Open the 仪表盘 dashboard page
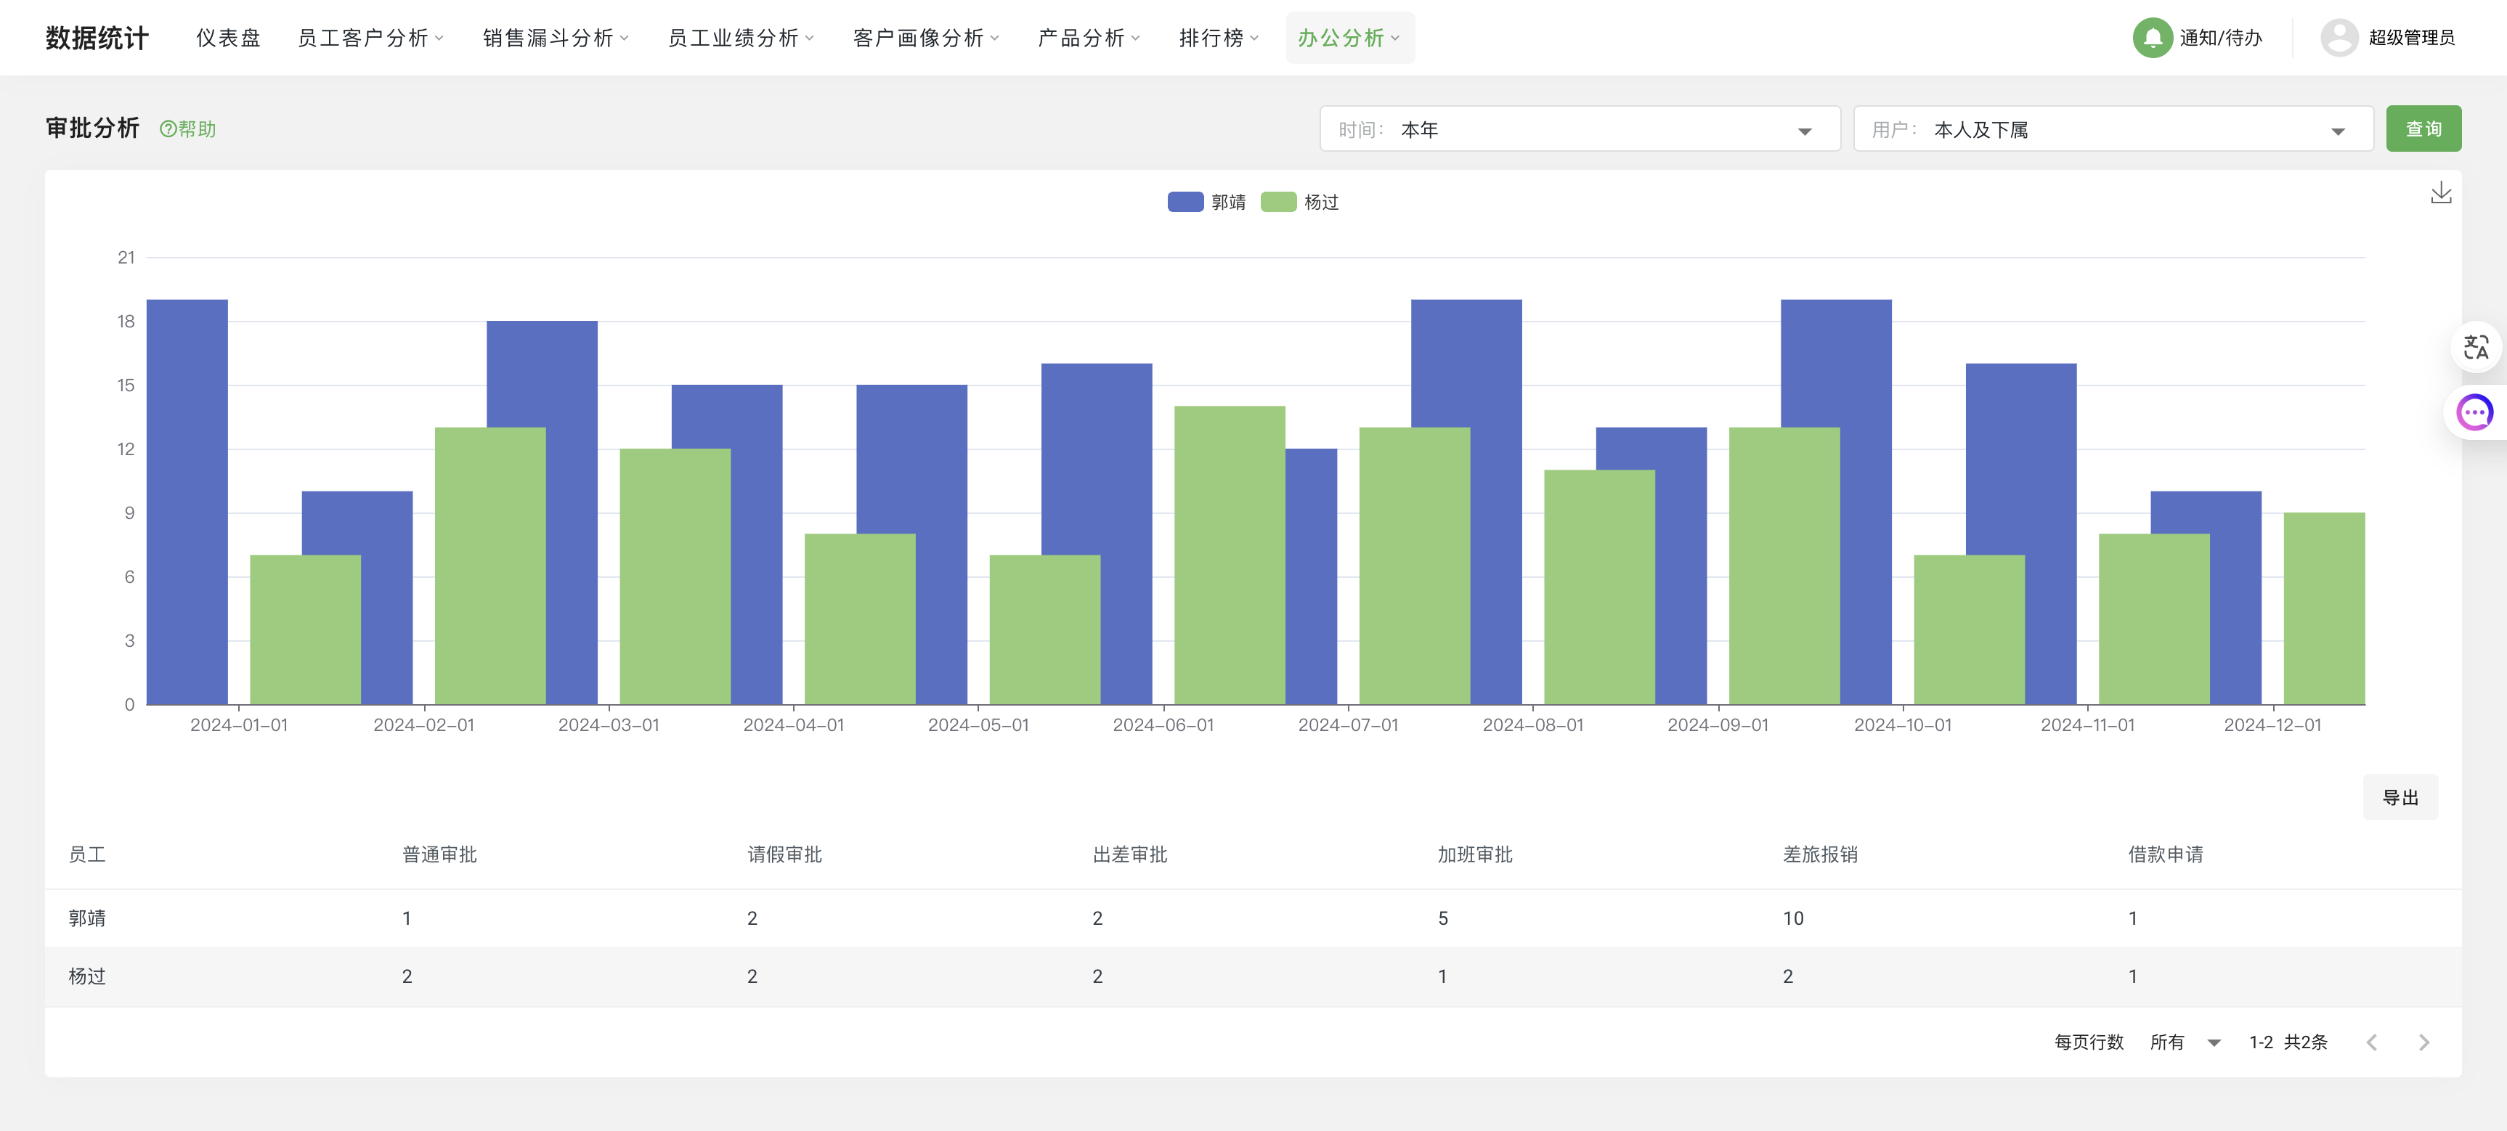Image resolution: width=2507 pixels, height=1131 pixels. pyautogui.click(x=228, y=38)
